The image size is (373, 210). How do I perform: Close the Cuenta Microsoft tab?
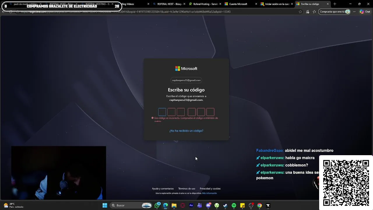256,4
